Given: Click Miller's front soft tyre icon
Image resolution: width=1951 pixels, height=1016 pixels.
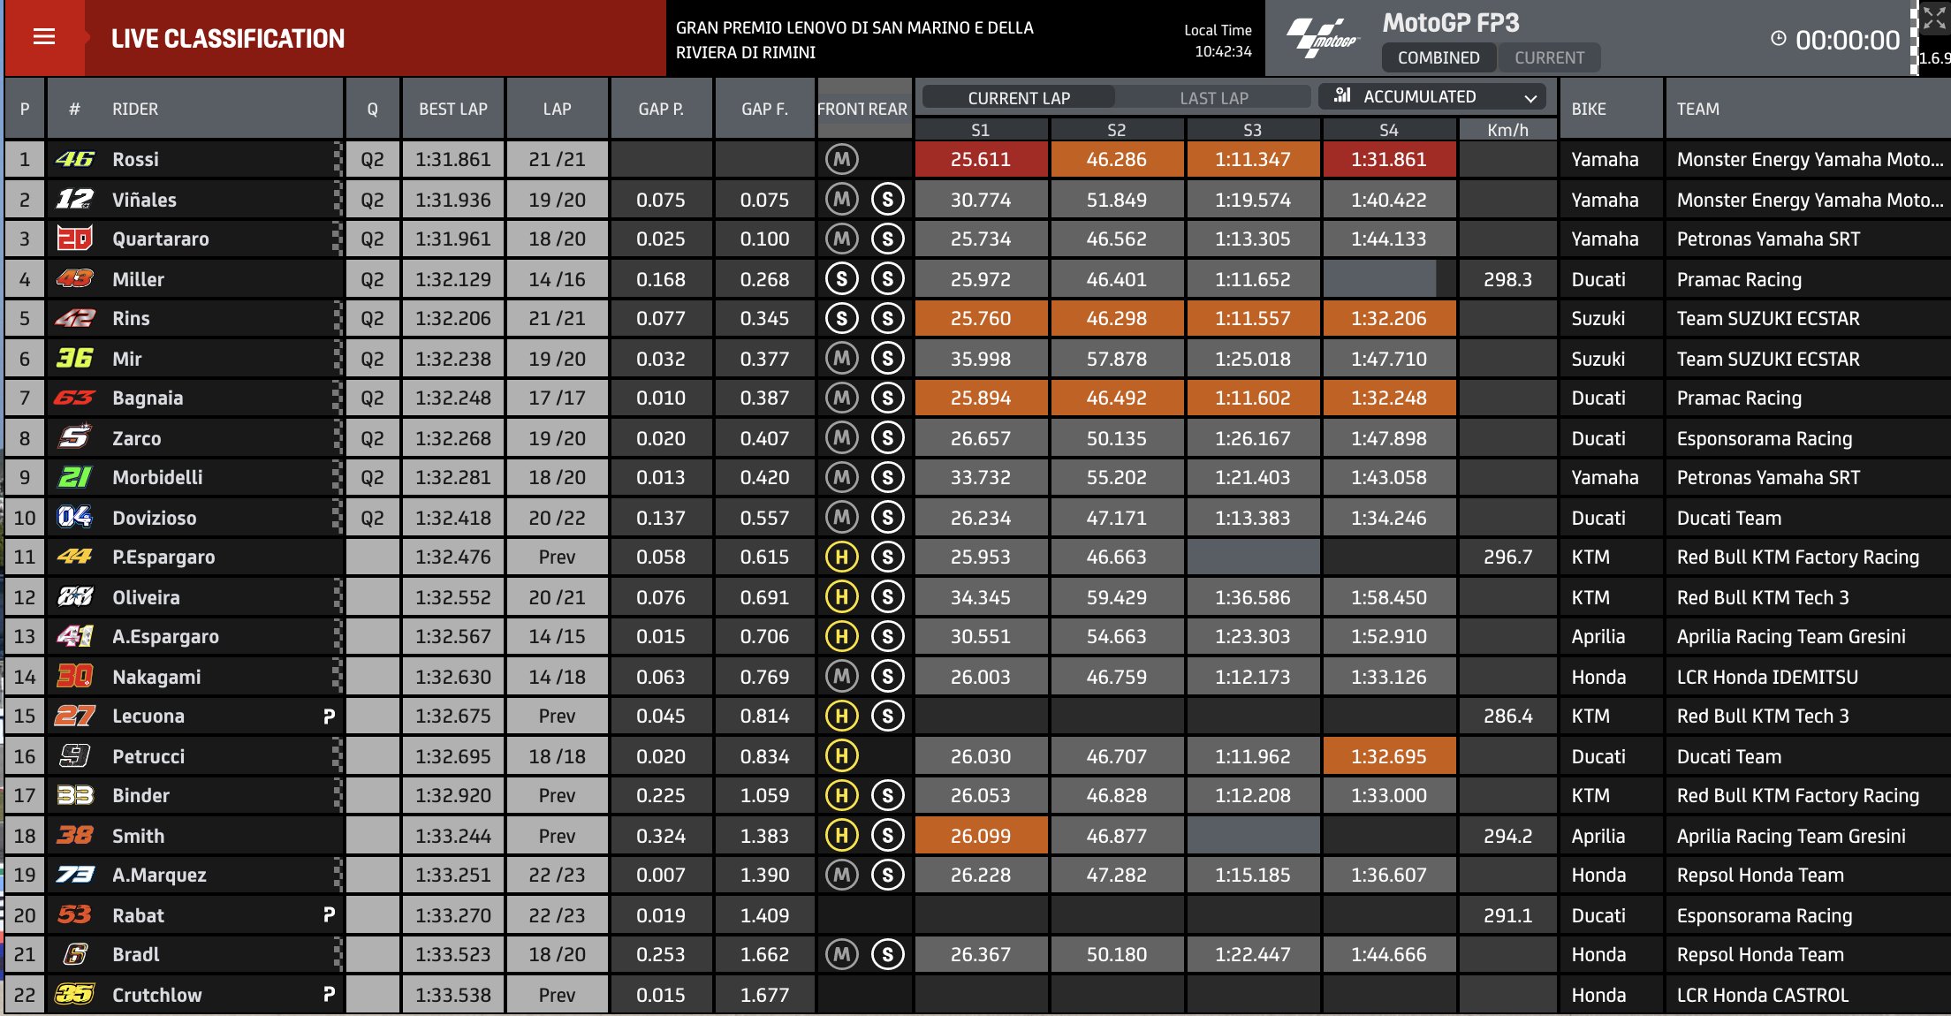Looking at the screenshot, I should 842,279.
